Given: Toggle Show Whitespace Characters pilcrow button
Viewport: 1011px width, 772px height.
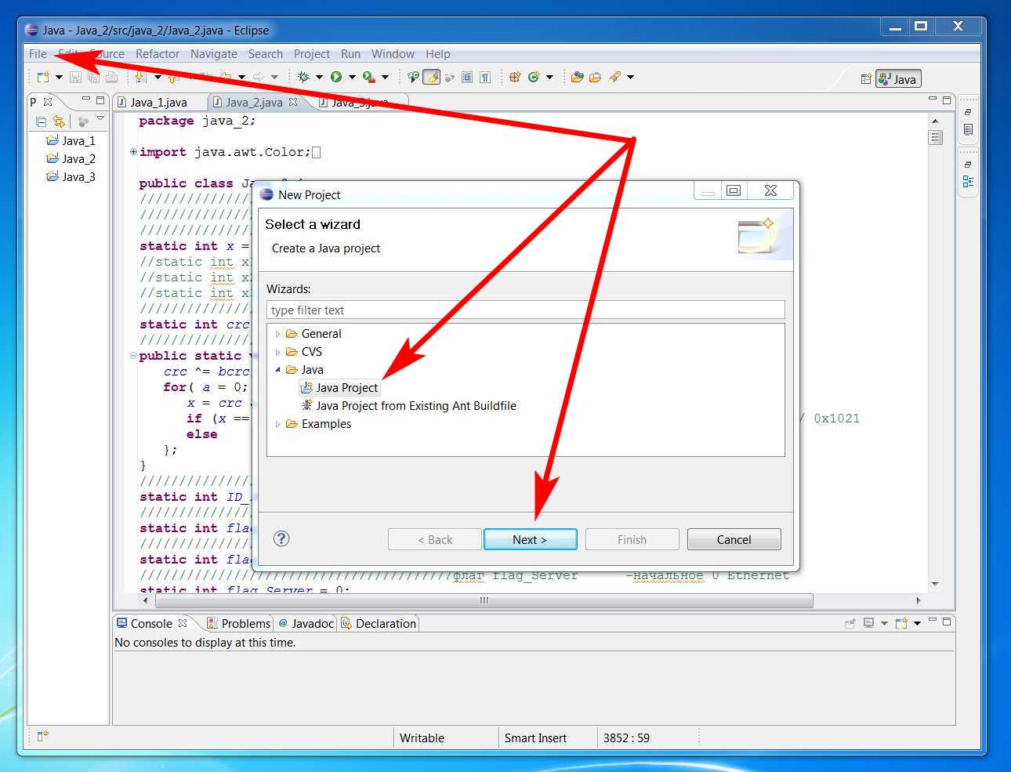Looking at the screenshot, I should coord(485,77).
